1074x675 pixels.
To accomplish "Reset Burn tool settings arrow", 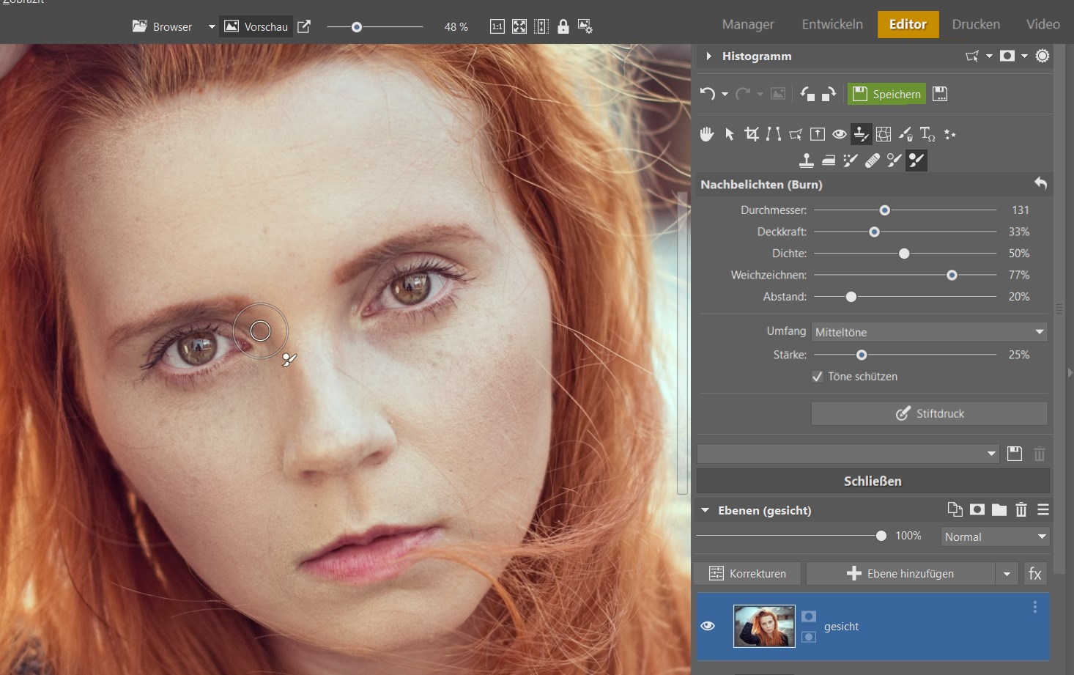I will click(x=1040, y=184).
